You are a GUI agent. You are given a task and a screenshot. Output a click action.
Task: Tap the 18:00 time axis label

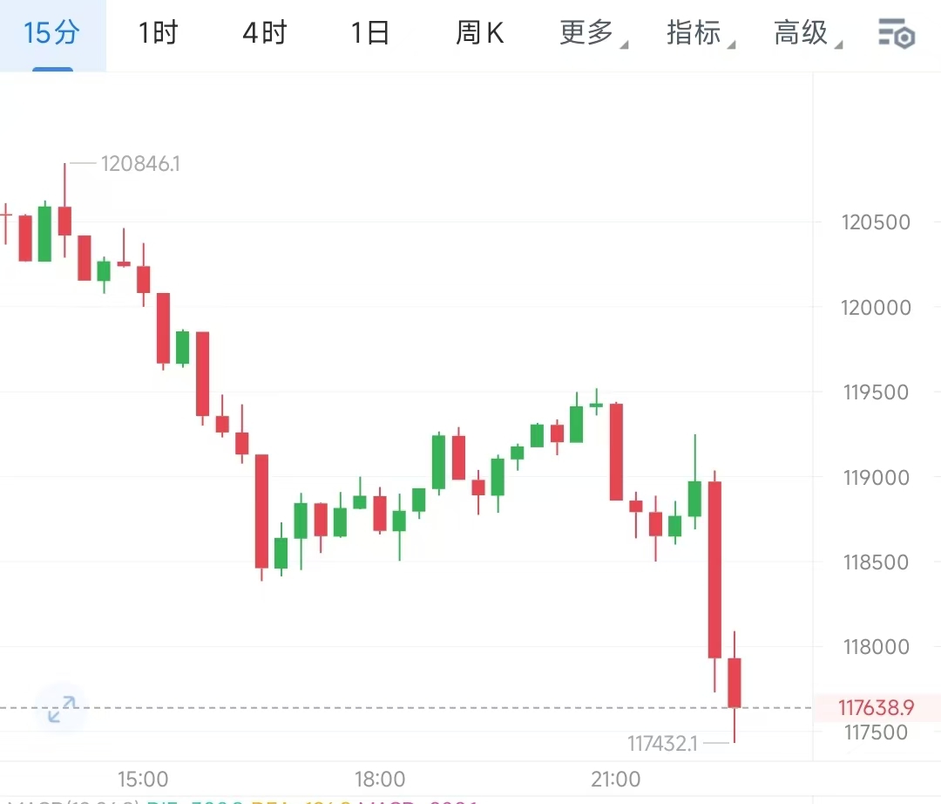tap(380, 779)
